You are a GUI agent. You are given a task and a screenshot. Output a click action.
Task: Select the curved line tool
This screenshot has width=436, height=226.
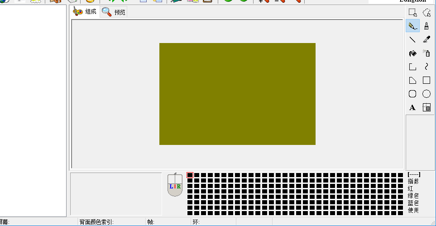(x=426, y=67)
